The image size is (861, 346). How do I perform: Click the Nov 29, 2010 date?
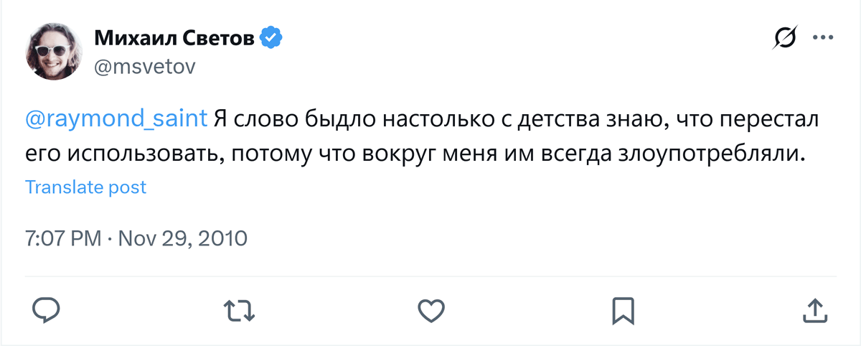182,238
